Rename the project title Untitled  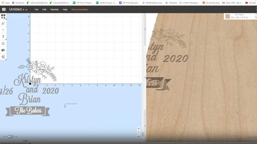[15, 9]
